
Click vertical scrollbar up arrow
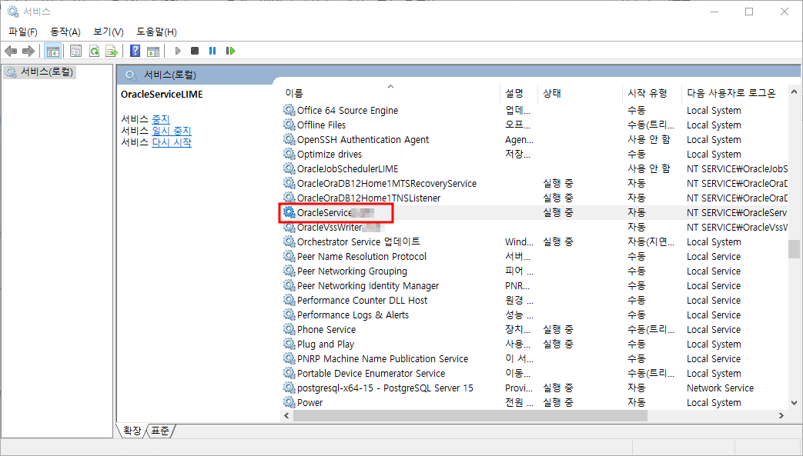click(794, 92)
